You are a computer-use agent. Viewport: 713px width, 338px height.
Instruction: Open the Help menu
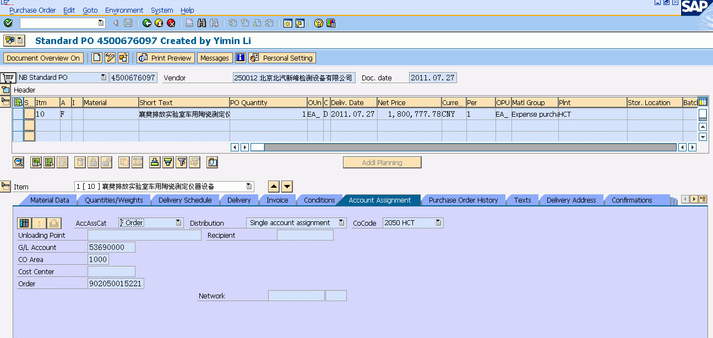tap(187, 10)
